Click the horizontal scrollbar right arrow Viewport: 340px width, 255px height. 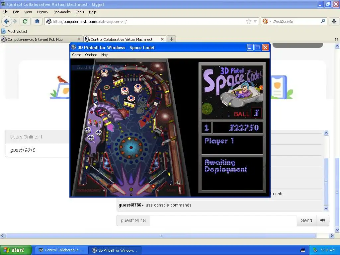(x=331, y=235)
